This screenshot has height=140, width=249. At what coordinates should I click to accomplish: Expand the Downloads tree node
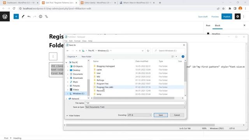[68, 78]
